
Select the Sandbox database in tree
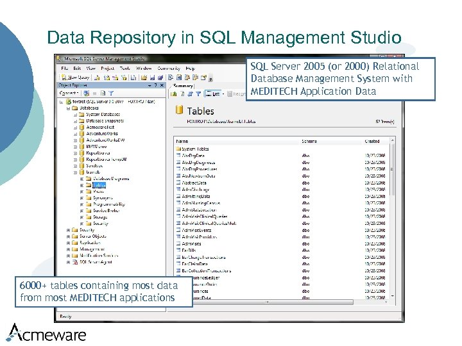(94, 166)
